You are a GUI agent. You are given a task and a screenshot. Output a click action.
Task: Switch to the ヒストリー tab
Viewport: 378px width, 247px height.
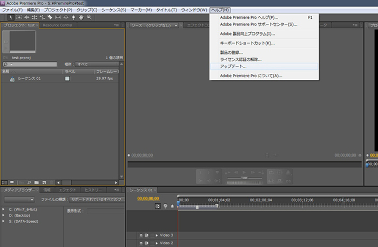point(93,190)
